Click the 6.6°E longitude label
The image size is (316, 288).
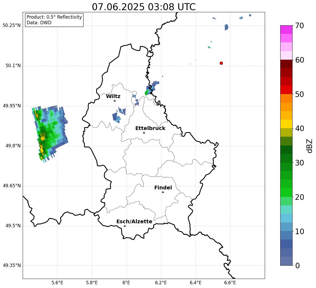[230, 283]
